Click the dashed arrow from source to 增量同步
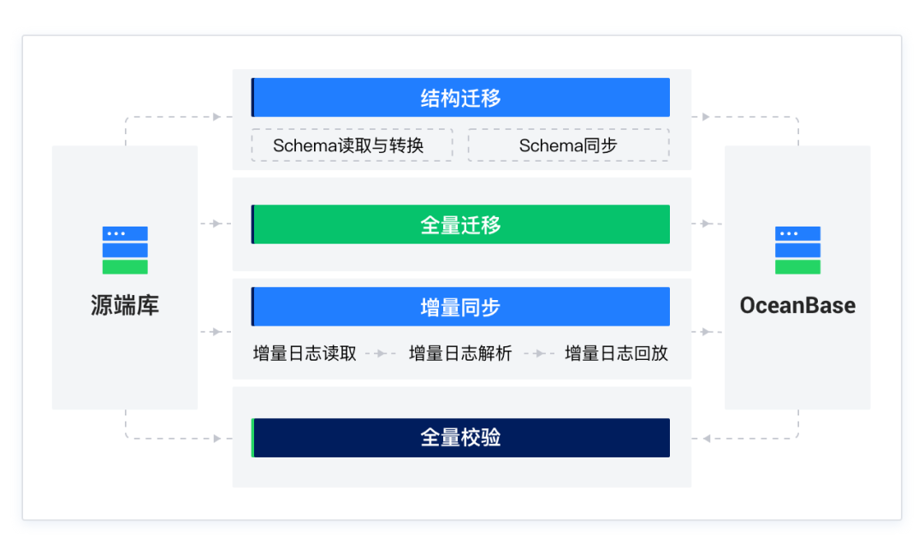Image resolution: width=924 pixels, height=554 pixels. coord(215,332)
